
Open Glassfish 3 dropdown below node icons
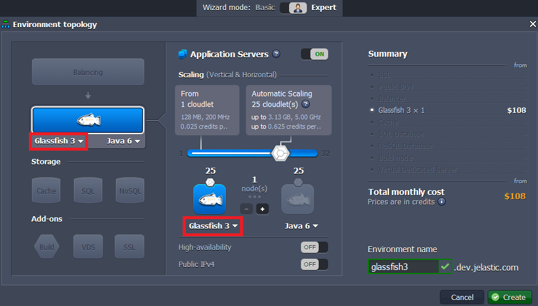point(213,226)
